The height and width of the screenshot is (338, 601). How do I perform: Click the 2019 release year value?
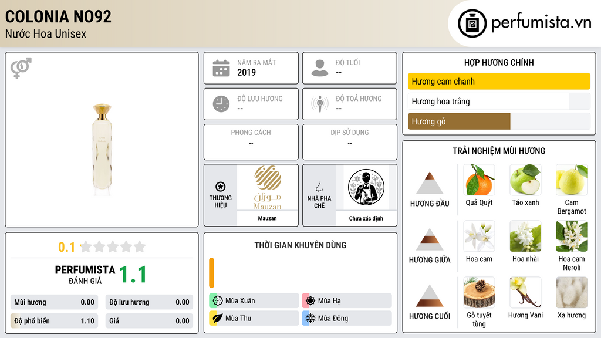247,72
